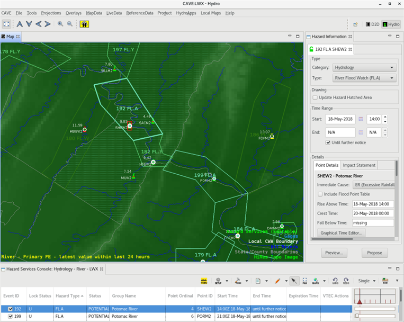The width and height of the screenshot is (404, 322).
Task: Expand the Tools dropdown arrow
Action: (x=247, y=281)
